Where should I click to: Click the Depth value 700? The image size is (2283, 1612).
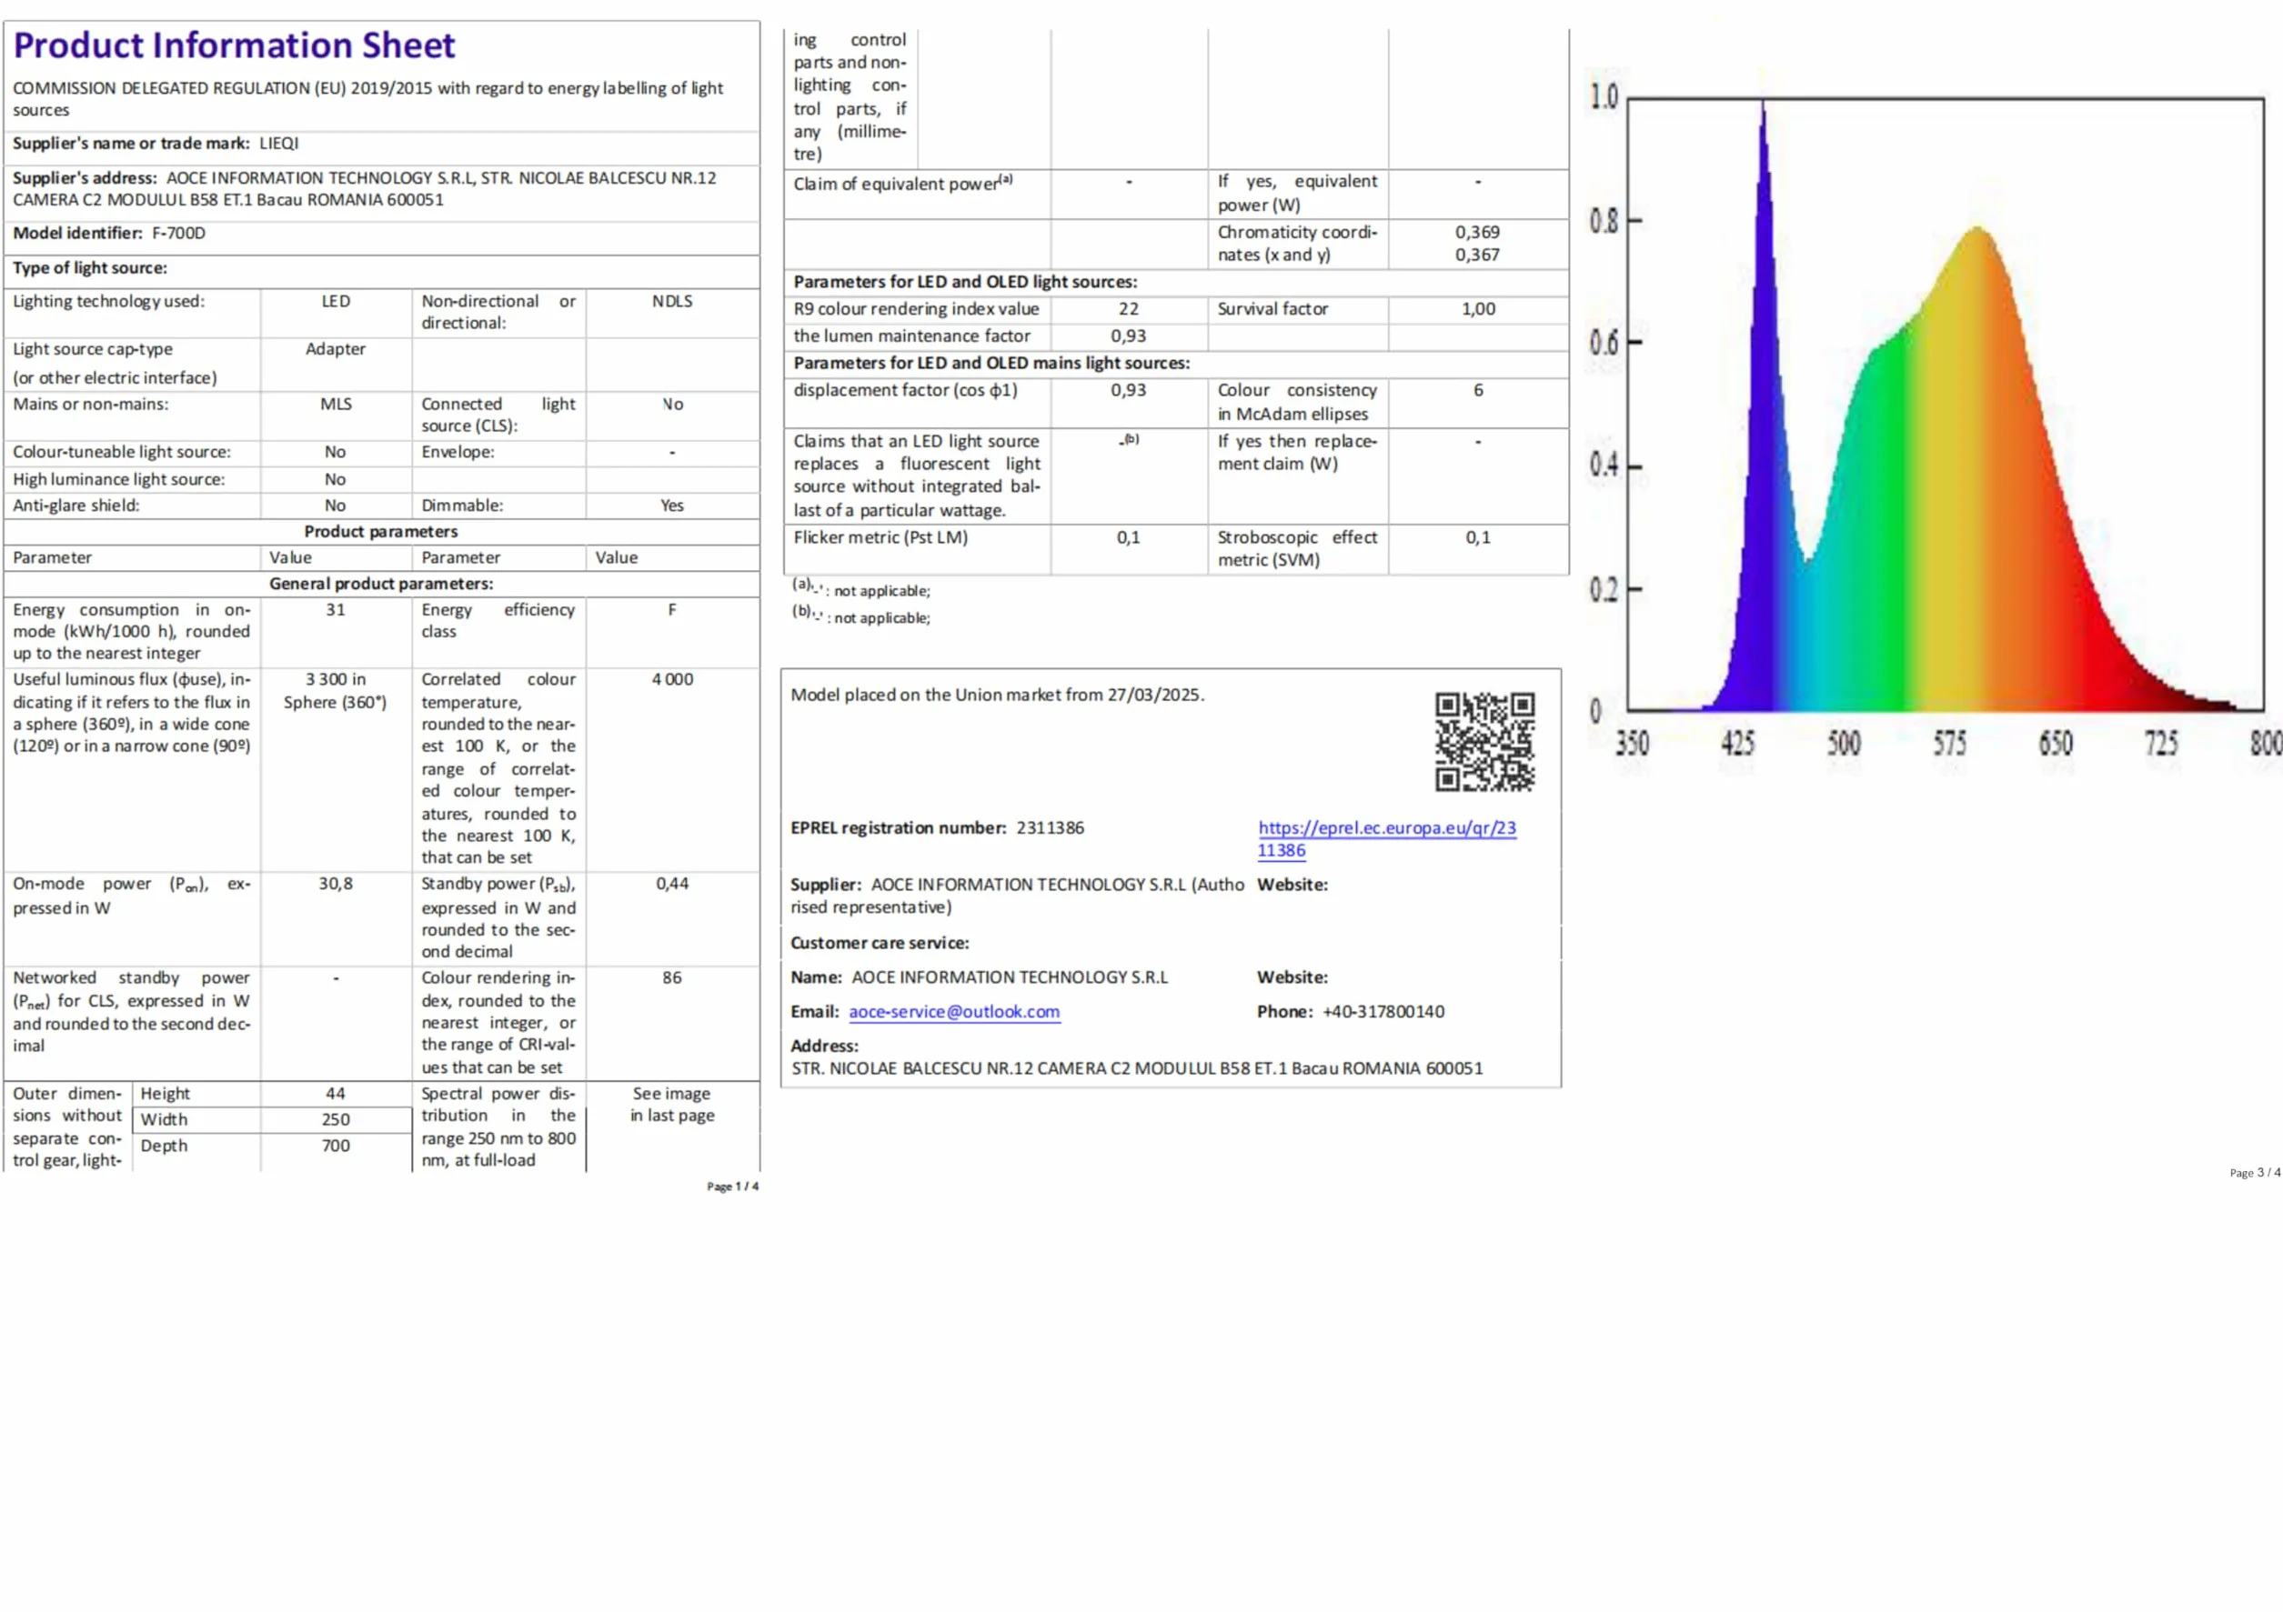point(335,1145)
